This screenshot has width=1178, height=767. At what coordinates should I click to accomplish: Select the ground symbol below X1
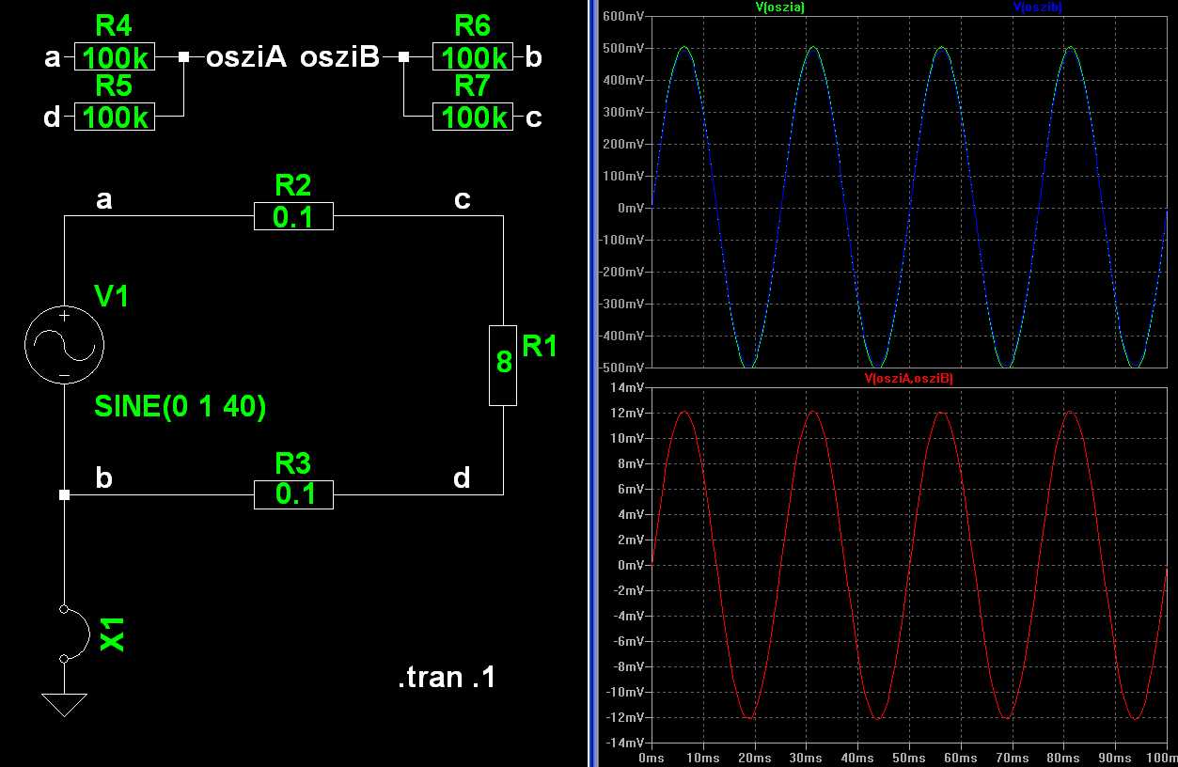(64, 704)
